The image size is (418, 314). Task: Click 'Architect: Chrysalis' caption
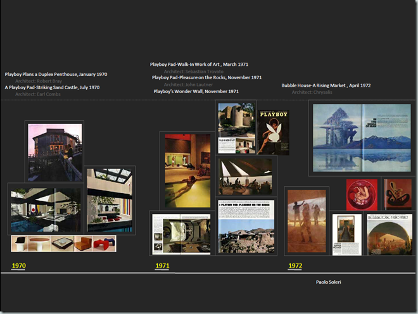(312, 92)
